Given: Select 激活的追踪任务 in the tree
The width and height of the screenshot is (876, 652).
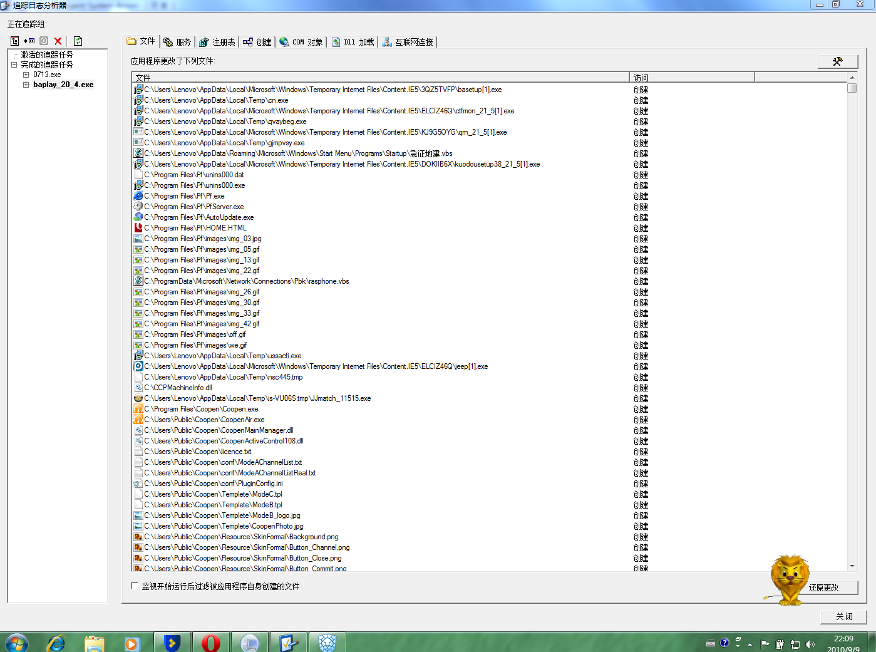Looking at the screenshot, I should pos(47,55).
